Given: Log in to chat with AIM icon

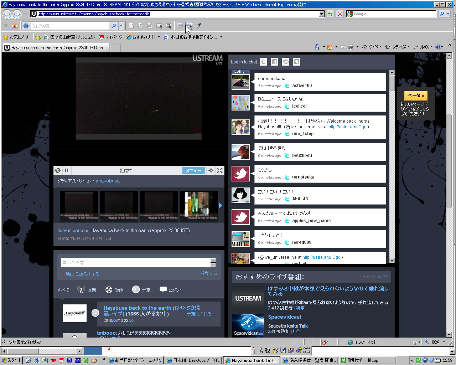Looking at the screenshot, I should (285, 62).
